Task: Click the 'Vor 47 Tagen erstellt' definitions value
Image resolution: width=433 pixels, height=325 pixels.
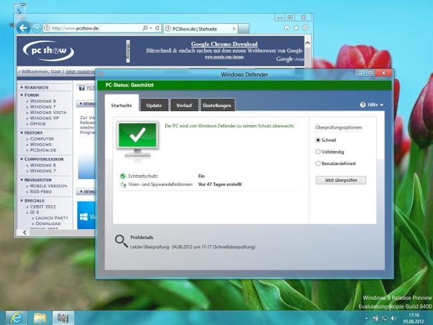Action: click(x=220, y=184)
